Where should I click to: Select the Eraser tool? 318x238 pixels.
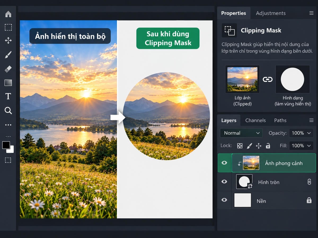(8, 69)
